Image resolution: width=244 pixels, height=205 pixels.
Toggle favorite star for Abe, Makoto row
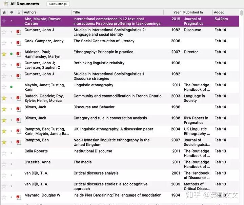4,21
